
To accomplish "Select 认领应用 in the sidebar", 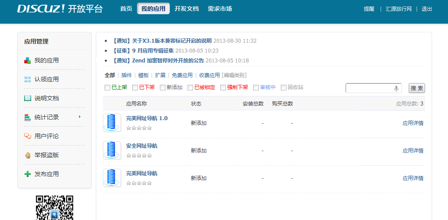I will 47,79.
